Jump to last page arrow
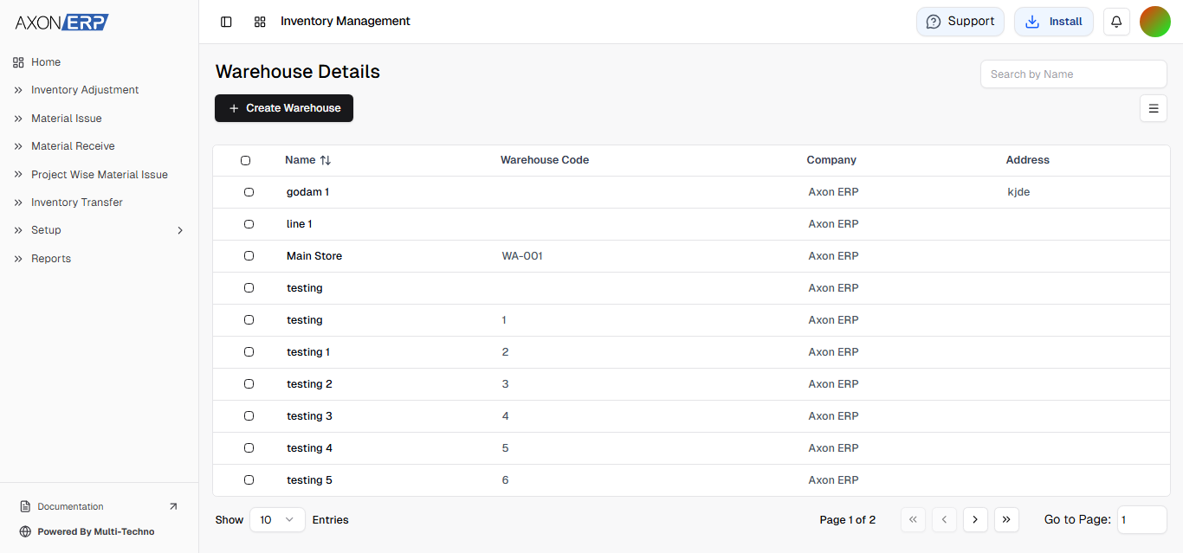The width and height of the screenshot is (1183, 553). (1006, 519)
